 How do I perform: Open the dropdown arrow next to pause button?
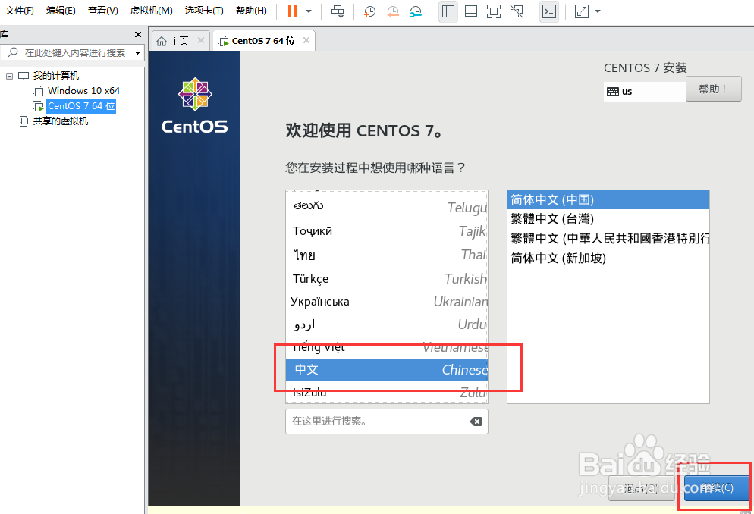click(x=309, y=11)
